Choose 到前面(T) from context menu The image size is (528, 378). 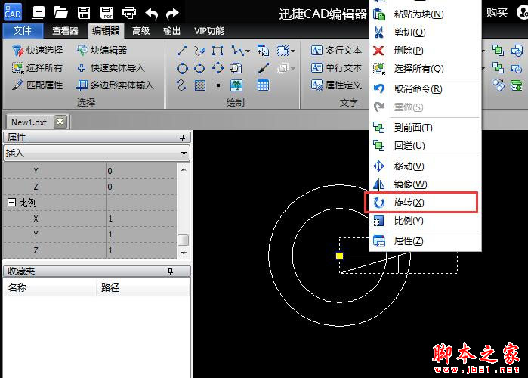pos(425,128)
